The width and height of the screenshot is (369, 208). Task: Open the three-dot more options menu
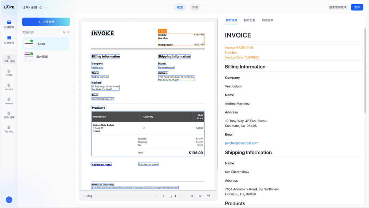point(46,7)
